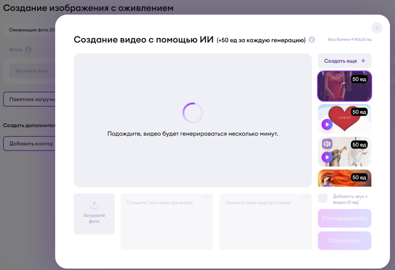
Task: Click the Сохранить button
Action: pos(344,240)
